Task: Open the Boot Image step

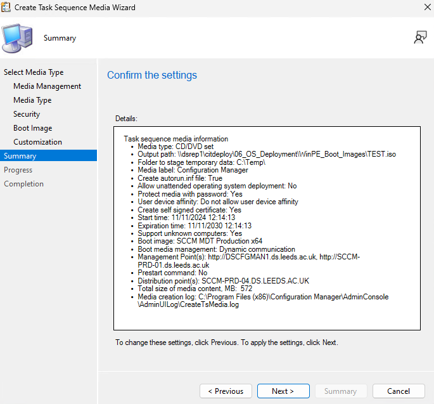Action: coord(33,128)
